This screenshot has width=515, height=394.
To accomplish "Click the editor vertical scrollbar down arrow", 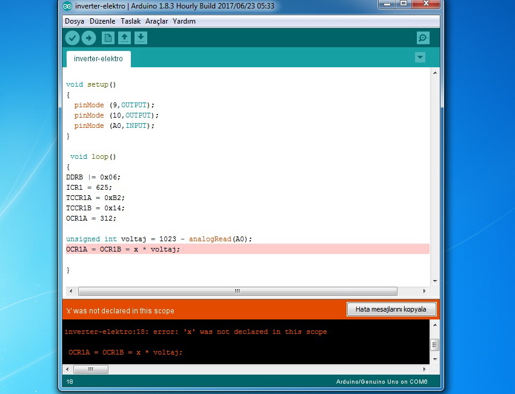I will (435, 281).
